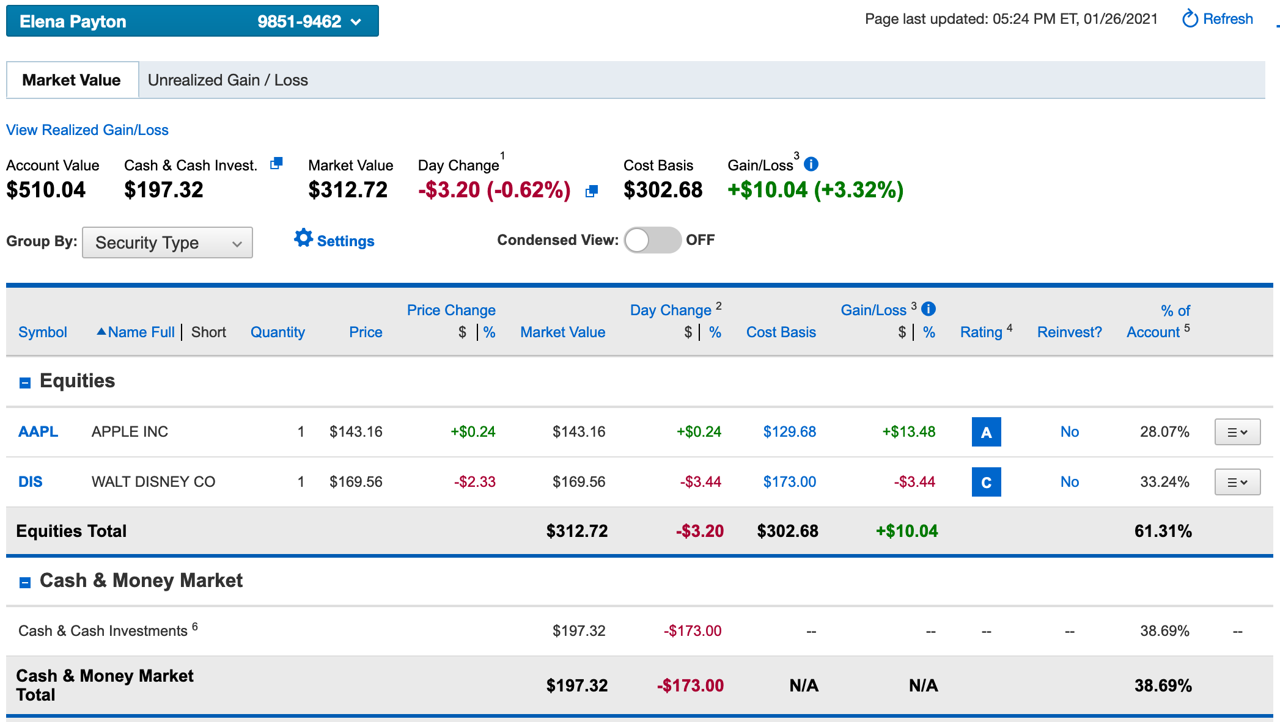1280x722 pixels.
Task: Collapse the Equities section
Action: 25,383
